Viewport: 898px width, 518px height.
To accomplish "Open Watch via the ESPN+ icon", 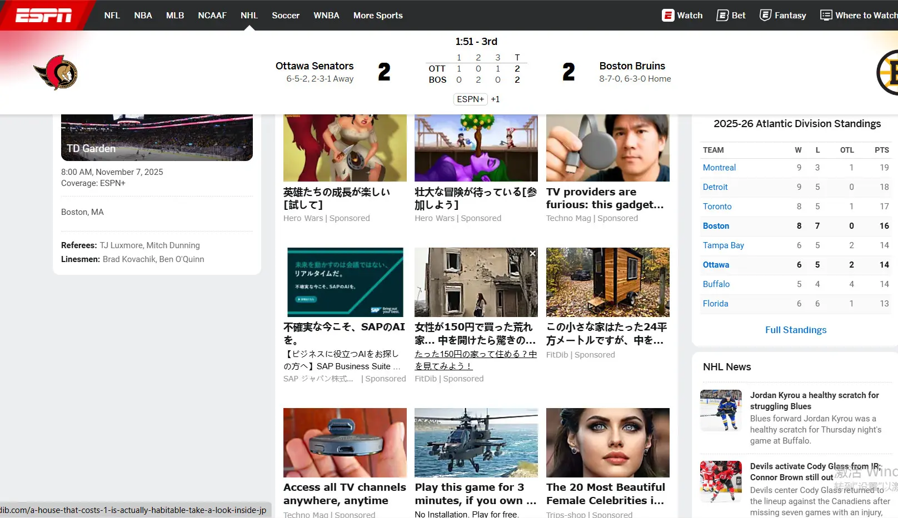I will click(667, 16).
